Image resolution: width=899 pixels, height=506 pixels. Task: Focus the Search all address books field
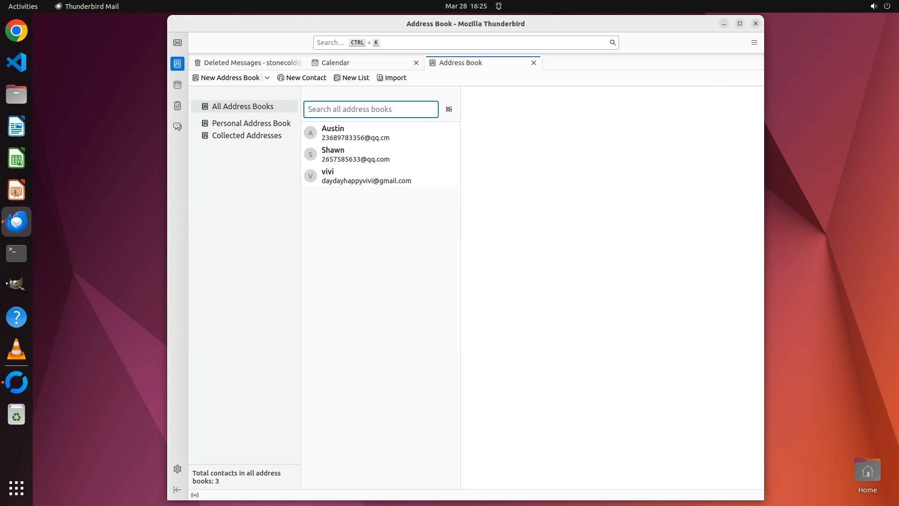pyautogui.click(x=370, y=109)
